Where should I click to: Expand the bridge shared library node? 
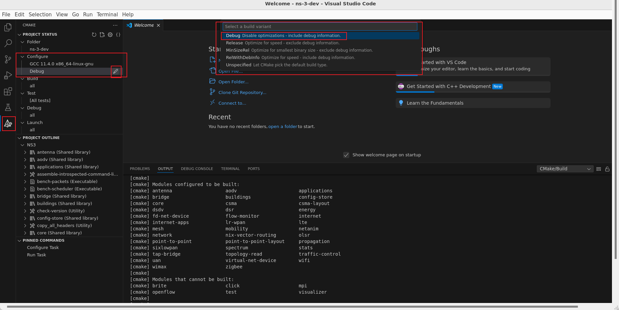click(25, 196)
